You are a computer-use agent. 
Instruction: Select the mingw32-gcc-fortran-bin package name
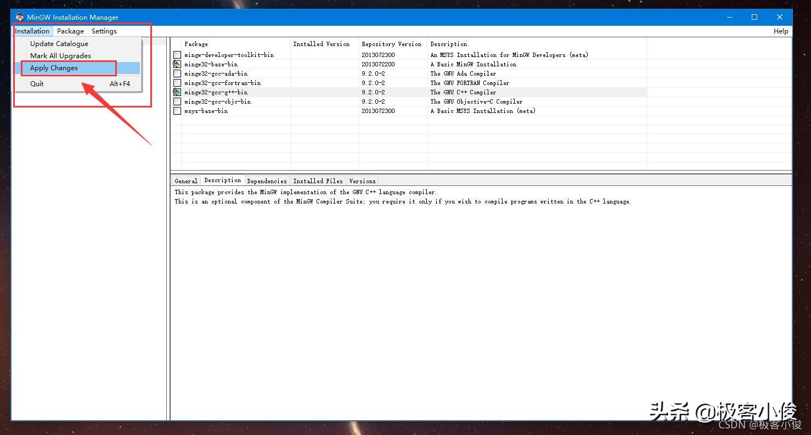pos(222,83)
